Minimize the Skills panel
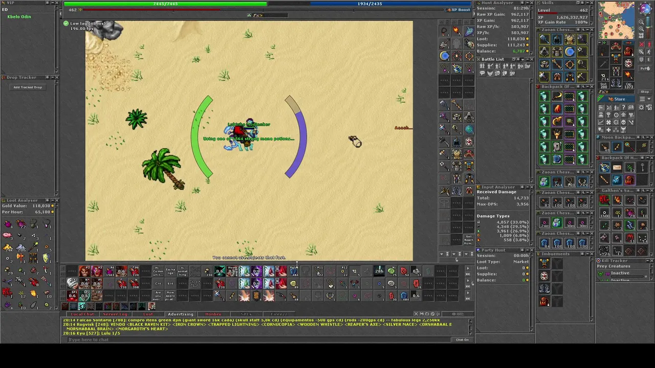This screenshot has height=368, width=655. (x=587, y=3)
